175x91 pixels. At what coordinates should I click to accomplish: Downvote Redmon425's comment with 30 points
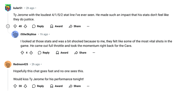(x=25, y=86)
